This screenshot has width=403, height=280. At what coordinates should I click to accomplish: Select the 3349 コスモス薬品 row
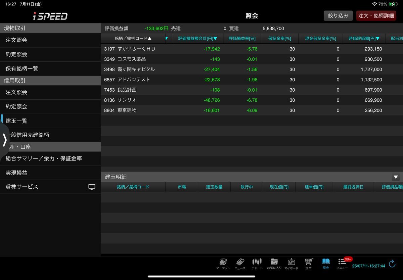(x=252, y=59)
